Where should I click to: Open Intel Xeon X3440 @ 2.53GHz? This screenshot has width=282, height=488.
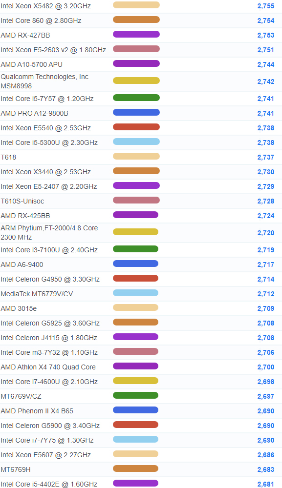[46, 172]
